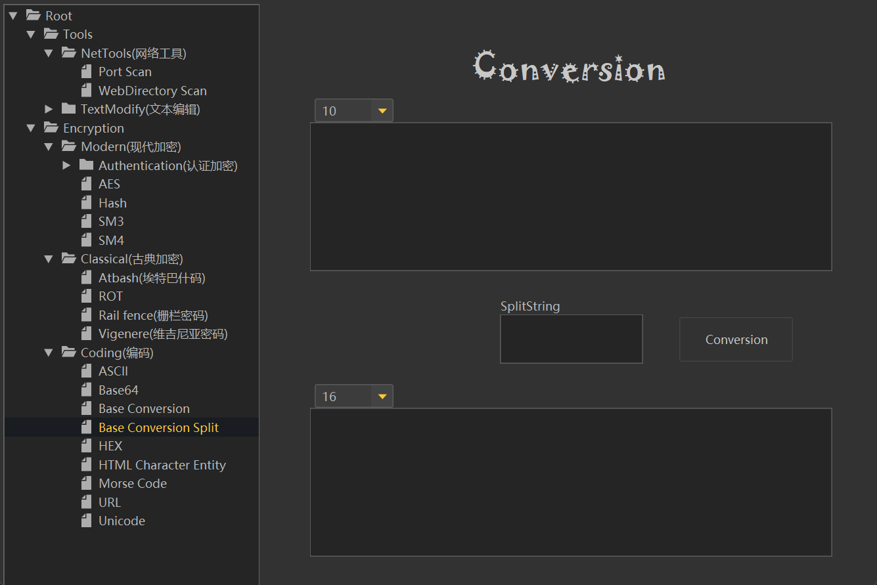Image resolution: width=877 pixels, height=585 pixels.
Task: Open the source base 10 dropdown
Action: point(382,111)
